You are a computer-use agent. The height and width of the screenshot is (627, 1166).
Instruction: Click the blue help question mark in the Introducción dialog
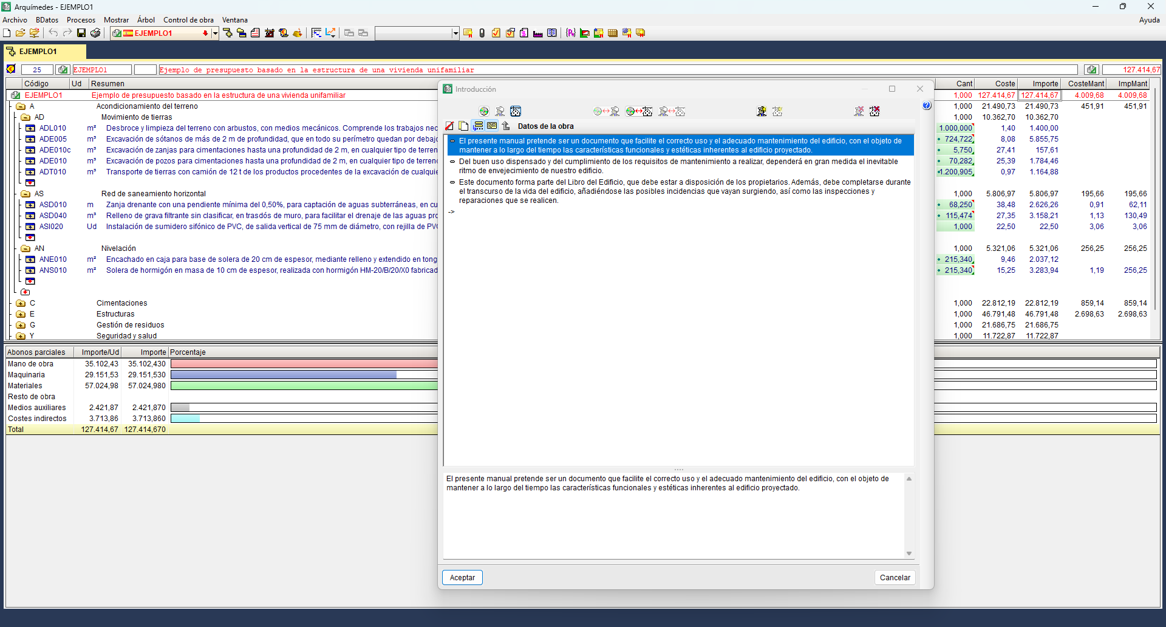click(927, 106)
